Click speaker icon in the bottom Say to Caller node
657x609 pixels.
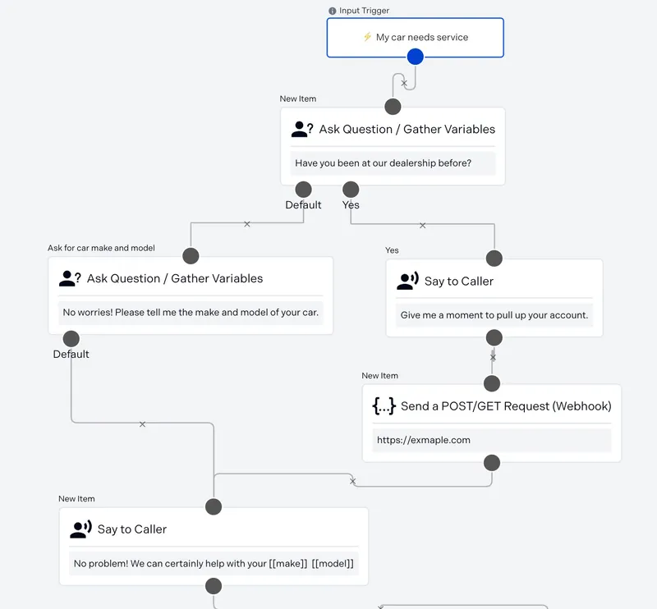pos(80,529)
